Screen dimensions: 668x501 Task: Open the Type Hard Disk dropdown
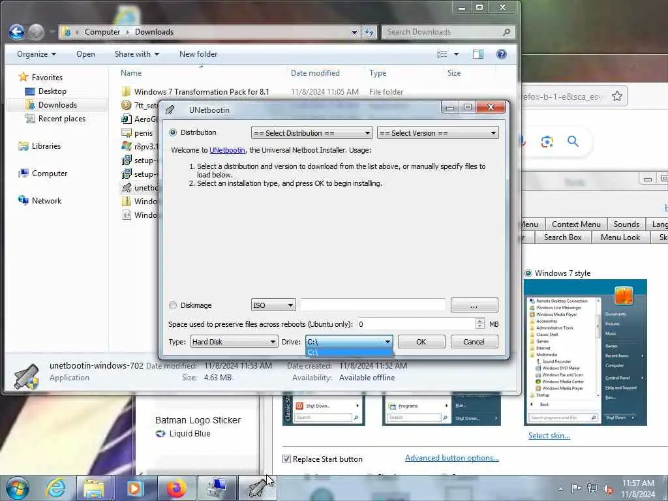point(234,342)
